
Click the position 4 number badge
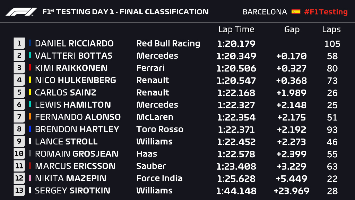pyautogui.click(x=19, y=80)
